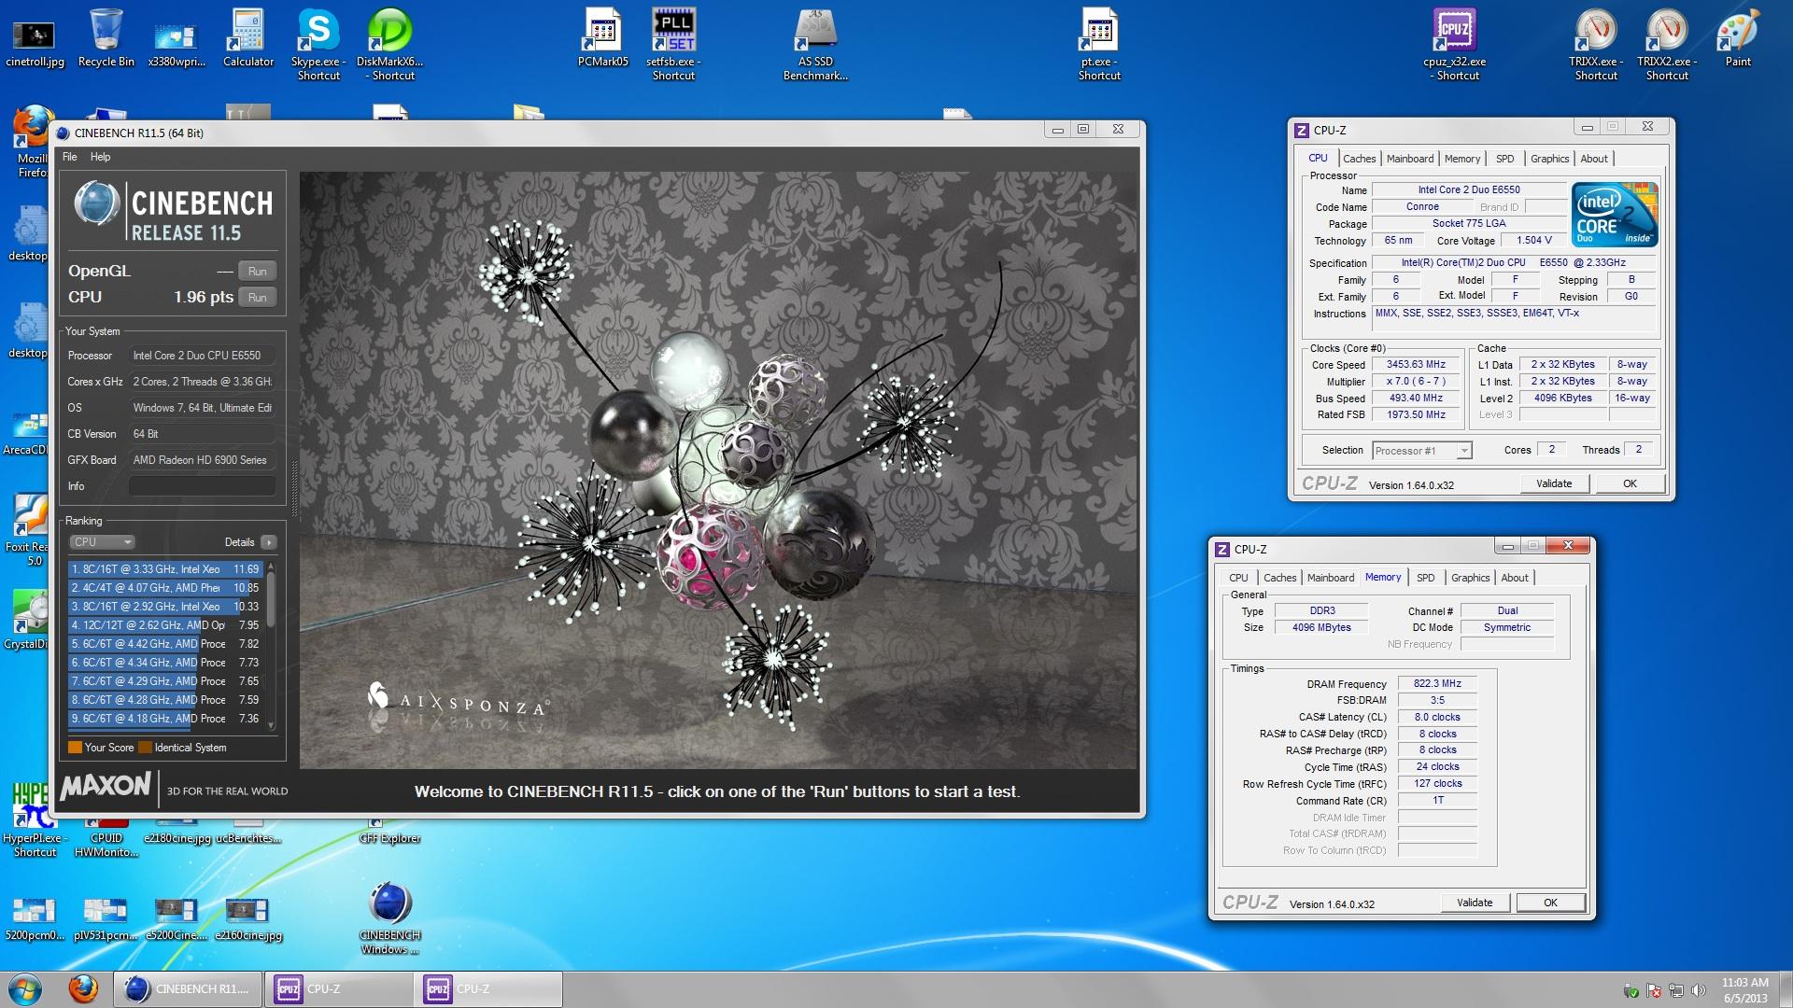
Task: Run the CPU benchmark
Action: pyautogui.click(x=258, y=298)
